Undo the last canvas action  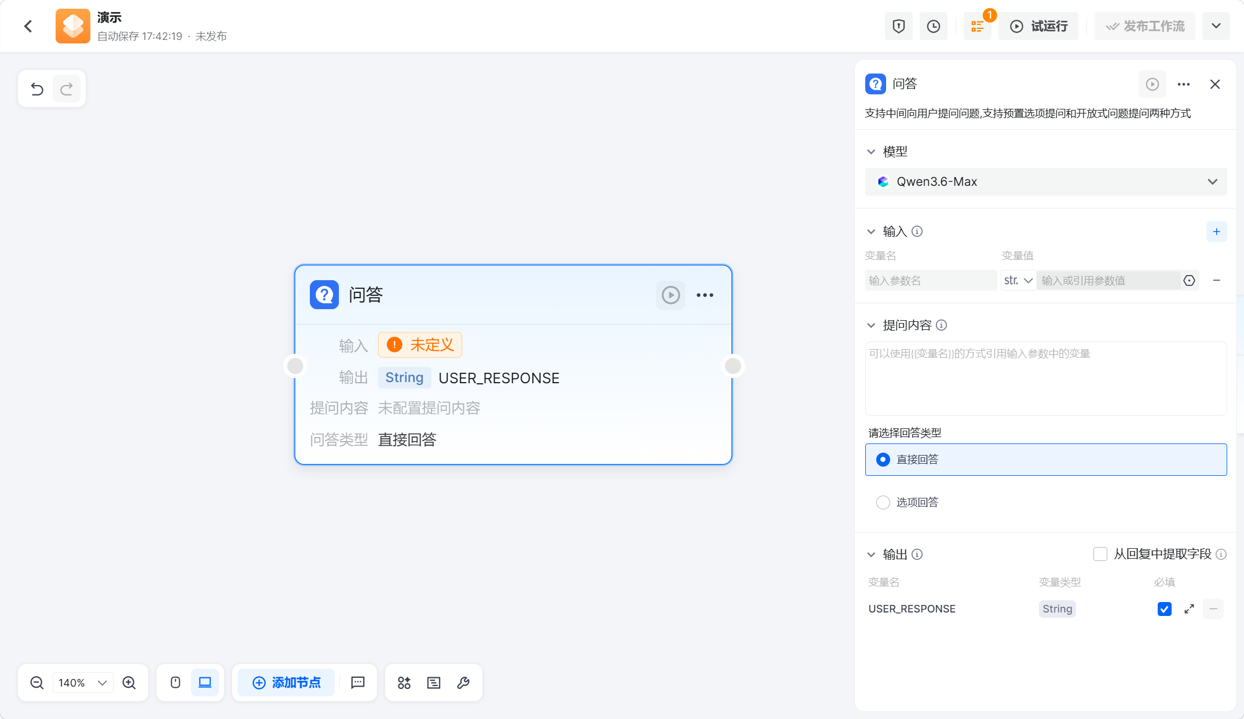click(37, 89)
